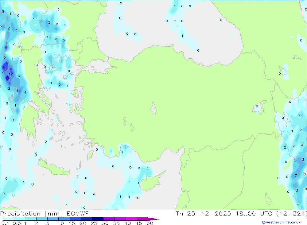Click the '(12+324)' forecast offset text
Image resolution: width=307 pixels, height=225 pixels.
click(x=292, y=214)
